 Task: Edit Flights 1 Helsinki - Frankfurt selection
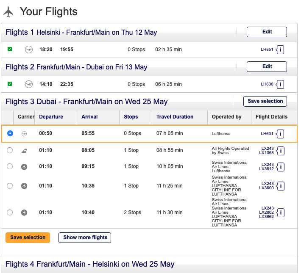click(267, 32)
